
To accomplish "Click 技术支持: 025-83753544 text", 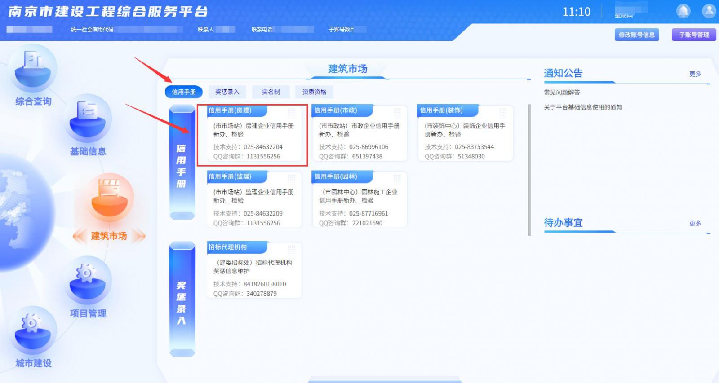I will click(x=459, y=147).
